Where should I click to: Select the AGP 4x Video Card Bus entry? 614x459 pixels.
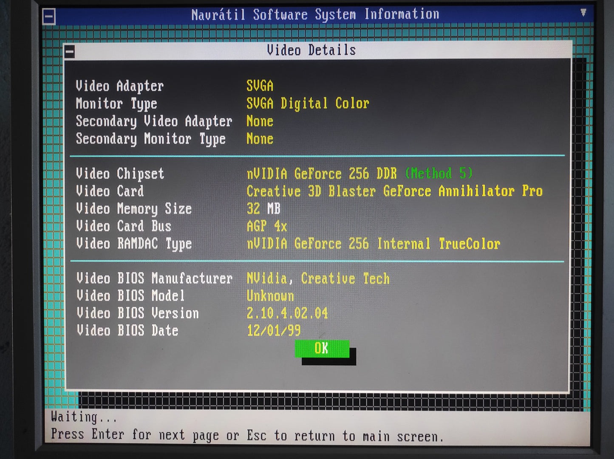tap(267, 226)
